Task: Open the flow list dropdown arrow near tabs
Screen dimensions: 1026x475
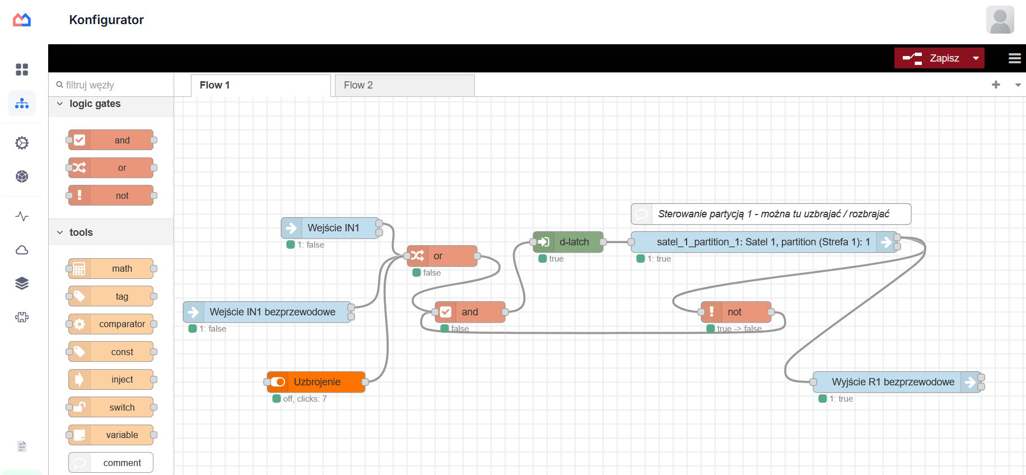Action: (1018, 85)
